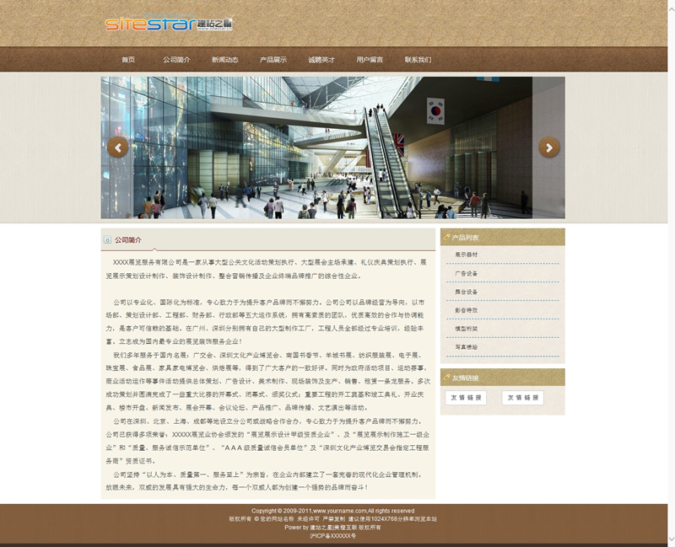This screenshot has width=675, height=547.
Task: Open the 首页 menu item
Action: click(128, 60)
